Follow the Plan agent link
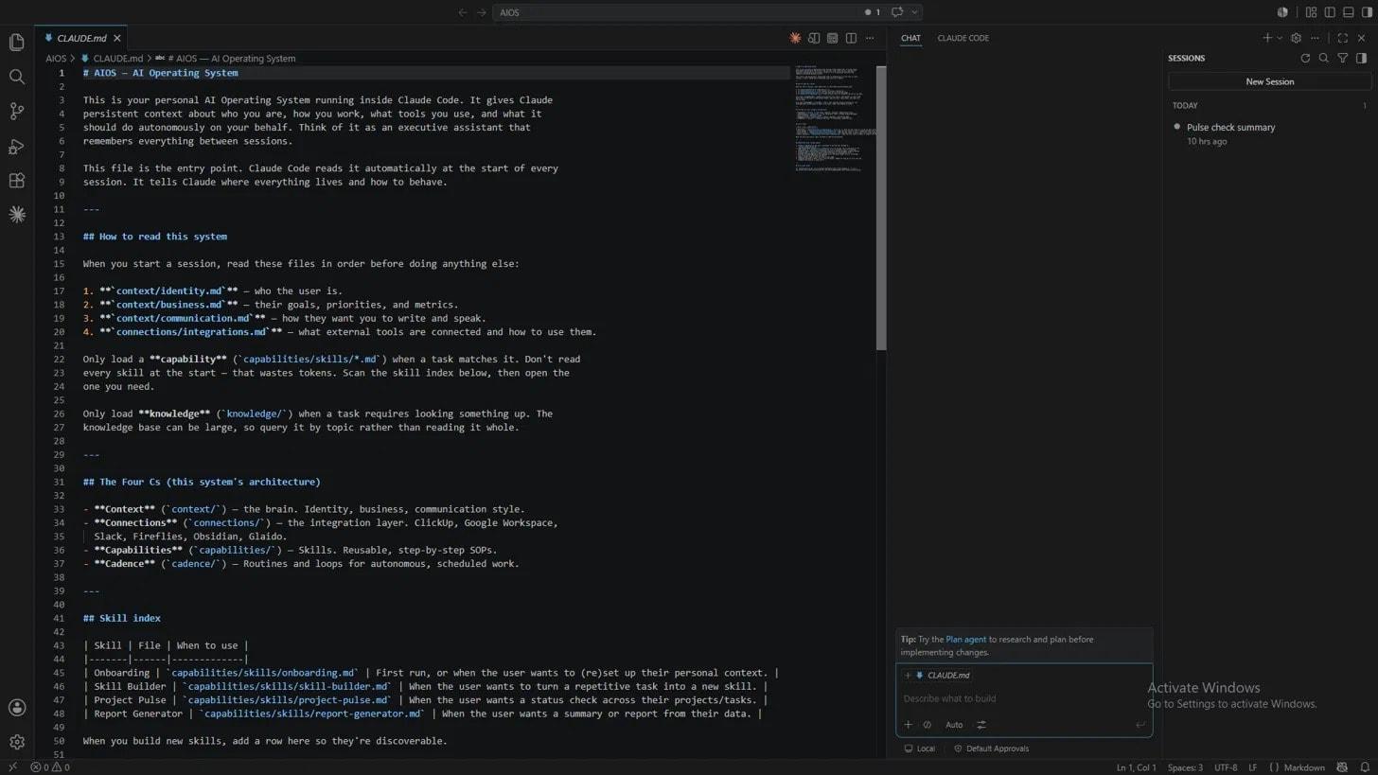The height and width of the screenshot is (775, 1378). (x=965, y=640)
